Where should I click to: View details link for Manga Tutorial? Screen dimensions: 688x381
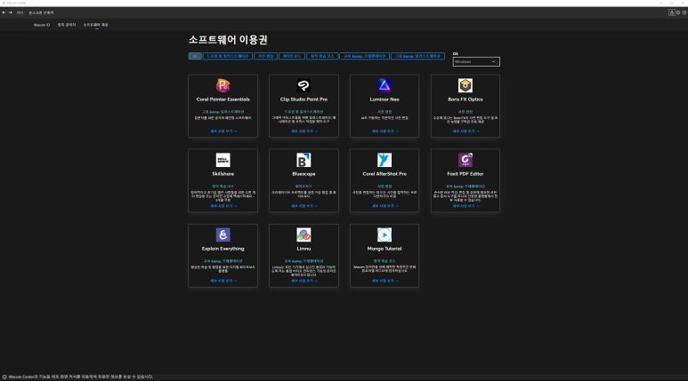click(384, 281)
